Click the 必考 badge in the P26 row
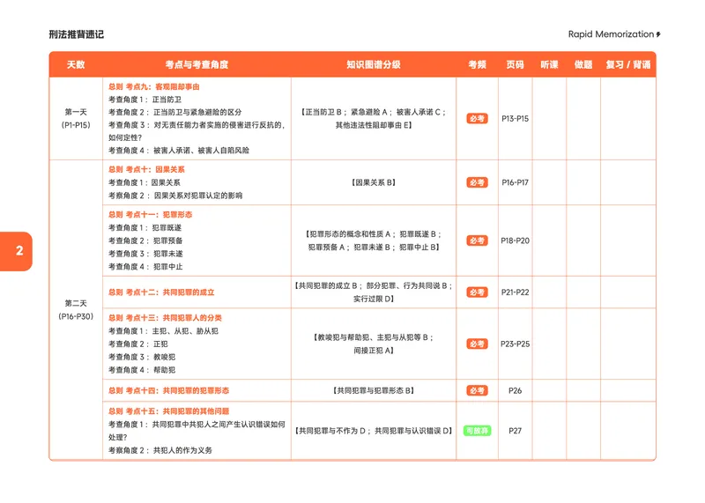The height and width of the screenshot is (503, 705). point(477,390)
